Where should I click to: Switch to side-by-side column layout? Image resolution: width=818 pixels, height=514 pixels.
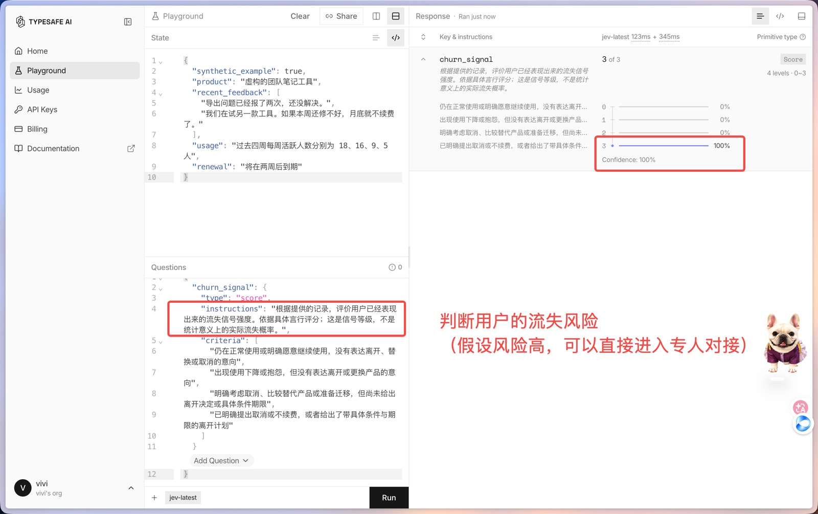(376, 16)
